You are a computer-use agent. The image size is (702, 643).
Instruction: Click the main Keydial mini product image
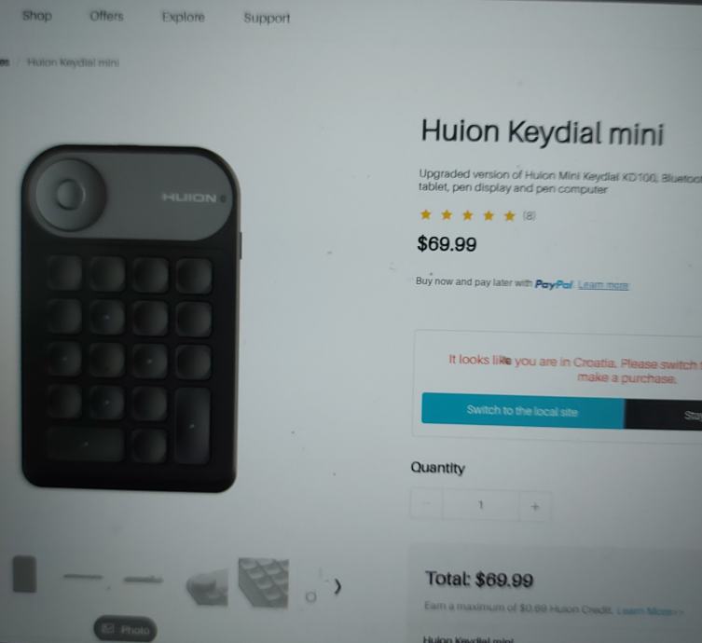[x=131, y=318]
